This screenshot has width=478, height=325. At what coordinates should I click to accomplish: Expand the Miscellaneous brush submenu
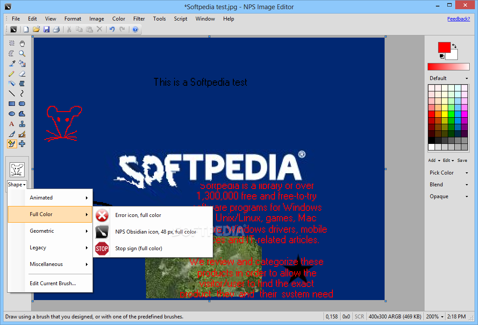(x=50, y=264)
